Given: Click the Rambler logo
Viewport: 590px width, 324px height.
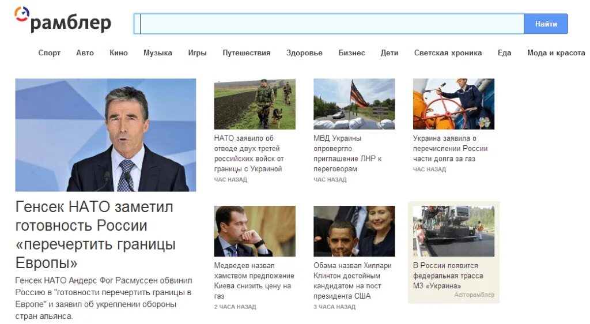Looking at the screenshot, I should (x=63, y=20).
